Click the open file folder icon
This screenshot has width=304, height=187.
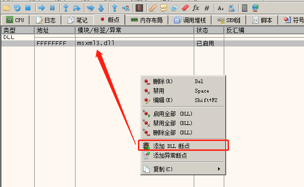click(7, 8)
